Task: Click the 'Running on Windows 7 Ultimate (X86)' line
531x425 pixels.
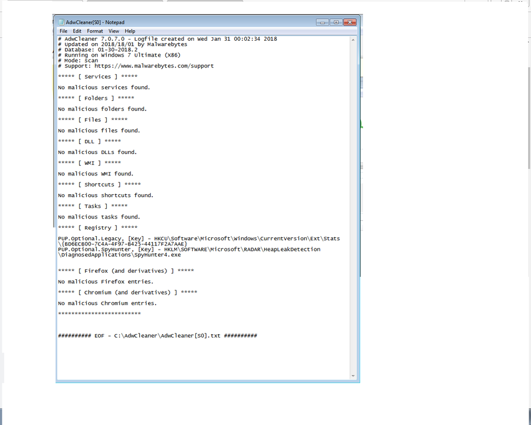Action: pos(119,55)
